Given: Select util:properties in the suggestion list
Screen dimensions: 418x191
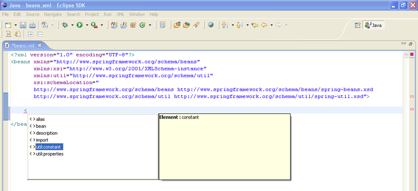Looking at the screenshot, I should click(50, 154).
